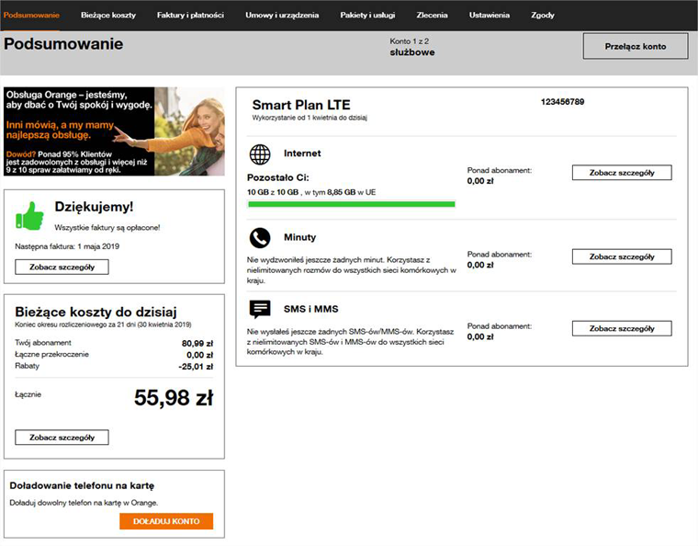The height and width of the screenshot is (546, 698).
Task: Open the Podsumowanie tab
Action: click(32, 16)
